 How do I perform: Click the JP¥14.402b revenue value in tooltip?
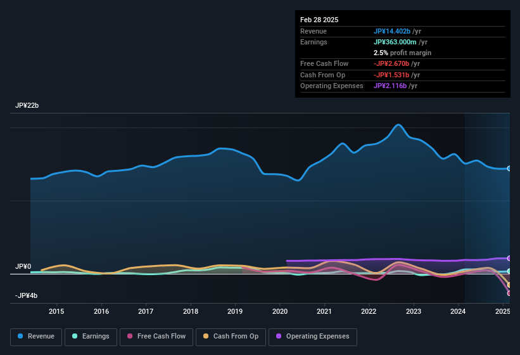[x=392, y=31]
